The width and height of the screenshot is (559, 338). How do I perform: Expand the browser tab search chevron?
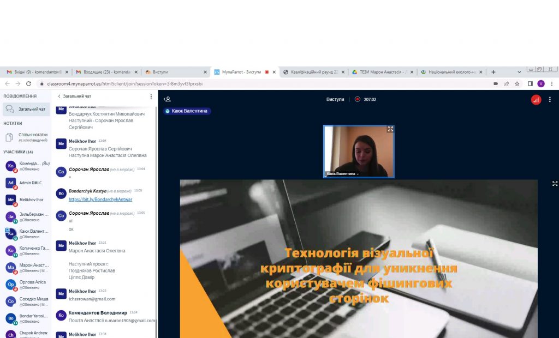(x=519, y=72)
